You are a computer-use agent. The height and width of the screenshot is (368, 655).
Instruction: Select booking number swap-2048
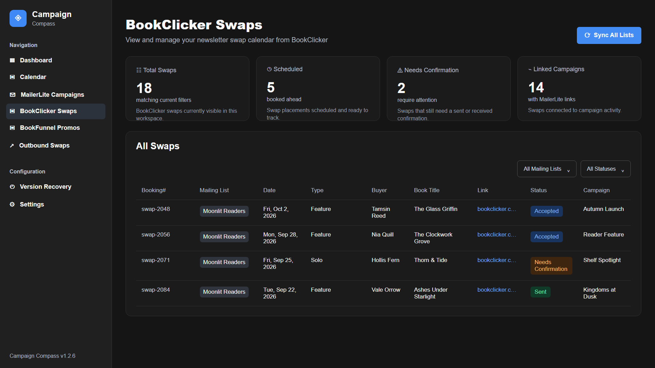pos(156,209)
